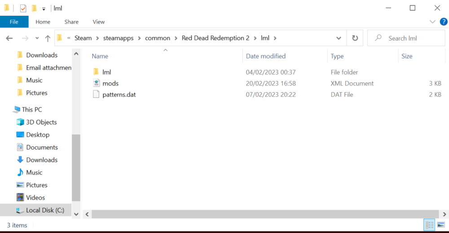Select the mods XML document icon

pos(96,83)
